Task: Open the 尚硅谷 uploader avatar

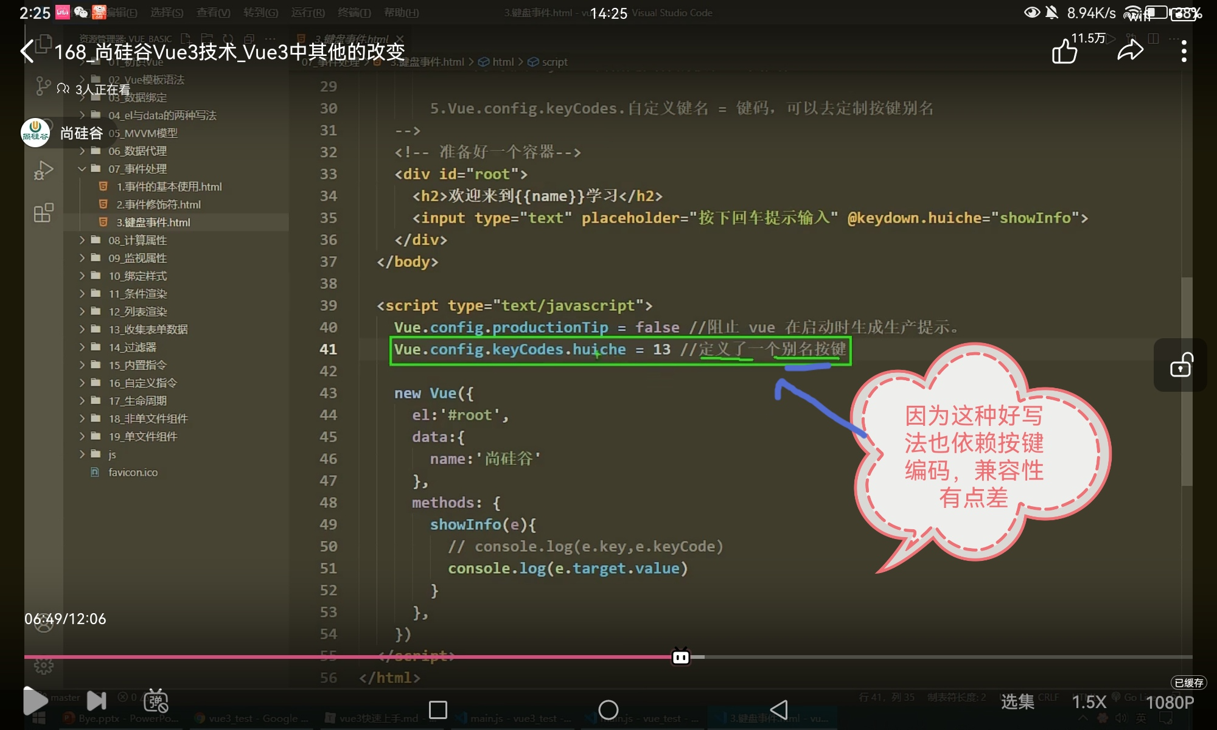Action: pos(35,133)
